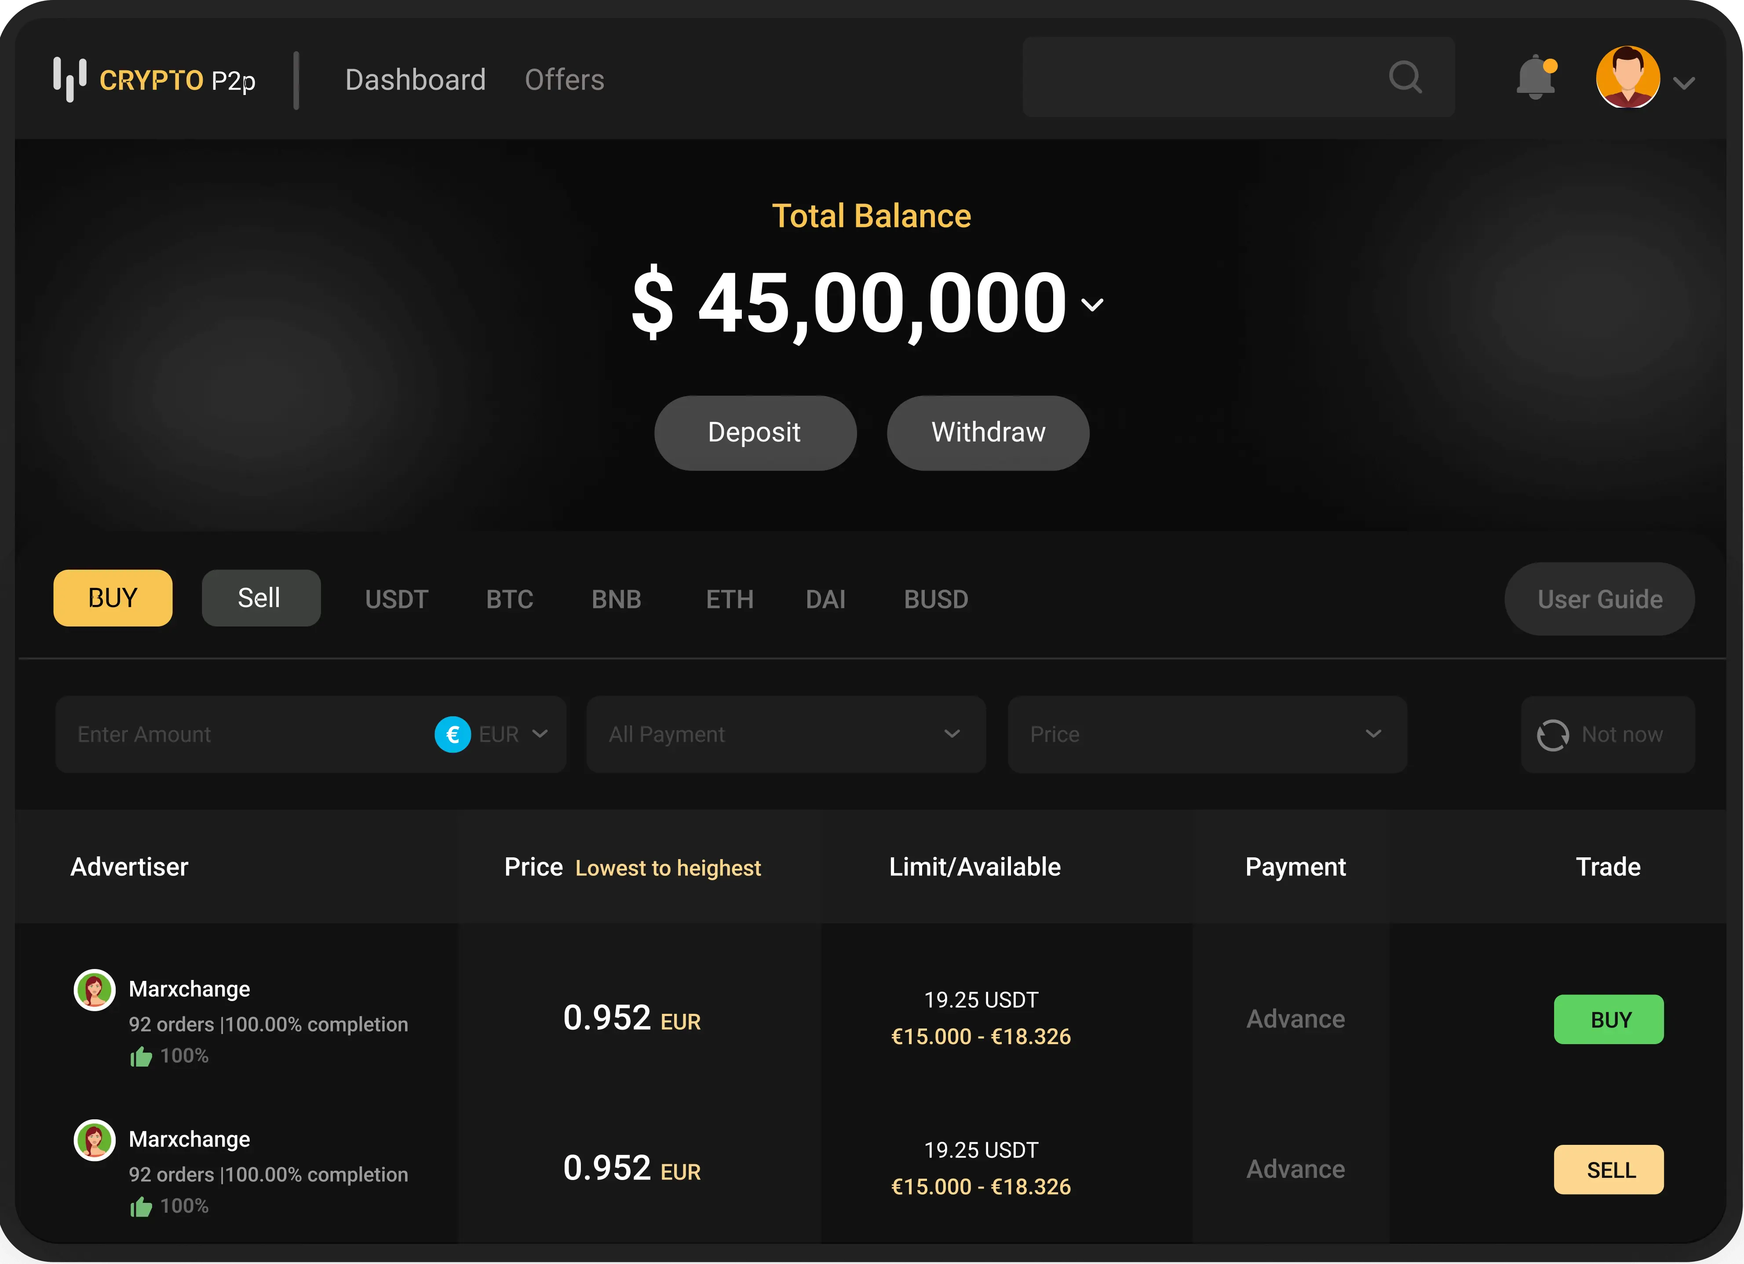Click the refresh icon next to Not now
The image size is (1744, 1264).
click(x=1554, y=734)
